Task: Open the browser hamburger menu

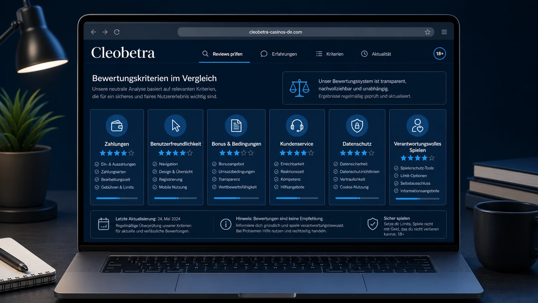Action: [x=444, y=32]
